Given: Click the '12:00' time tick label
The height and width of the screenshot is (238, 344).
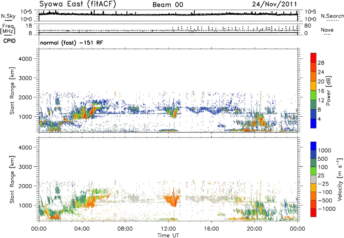Looking at the screenshot, I should 168,229.
